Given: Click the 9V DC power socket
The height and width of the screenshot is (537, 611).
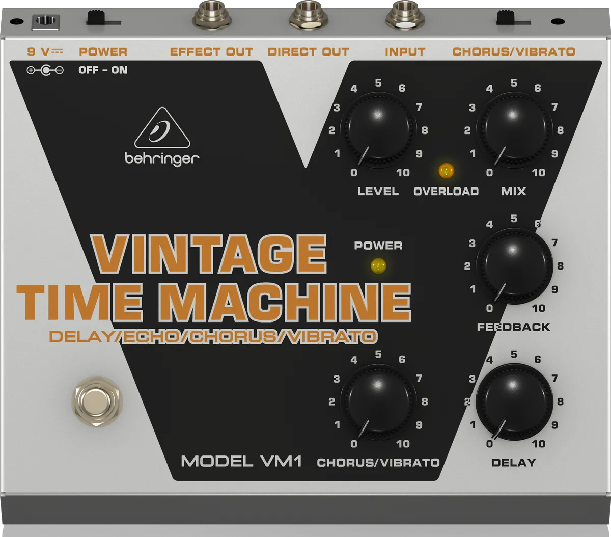Looking at the screenshot, I should [45, 20].
